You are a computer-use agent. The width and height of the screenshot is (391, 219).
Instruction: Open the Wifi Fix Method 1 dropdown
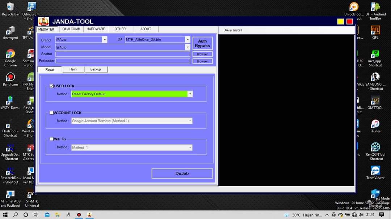click(x=190, y=148)
